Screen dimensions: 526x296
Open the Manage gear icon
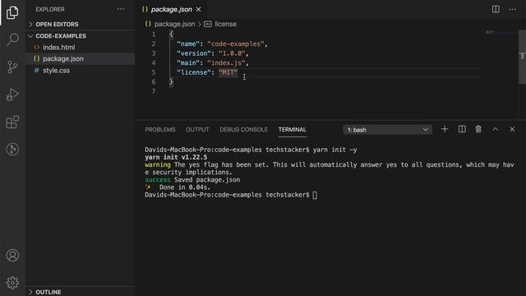pos(12,283)
